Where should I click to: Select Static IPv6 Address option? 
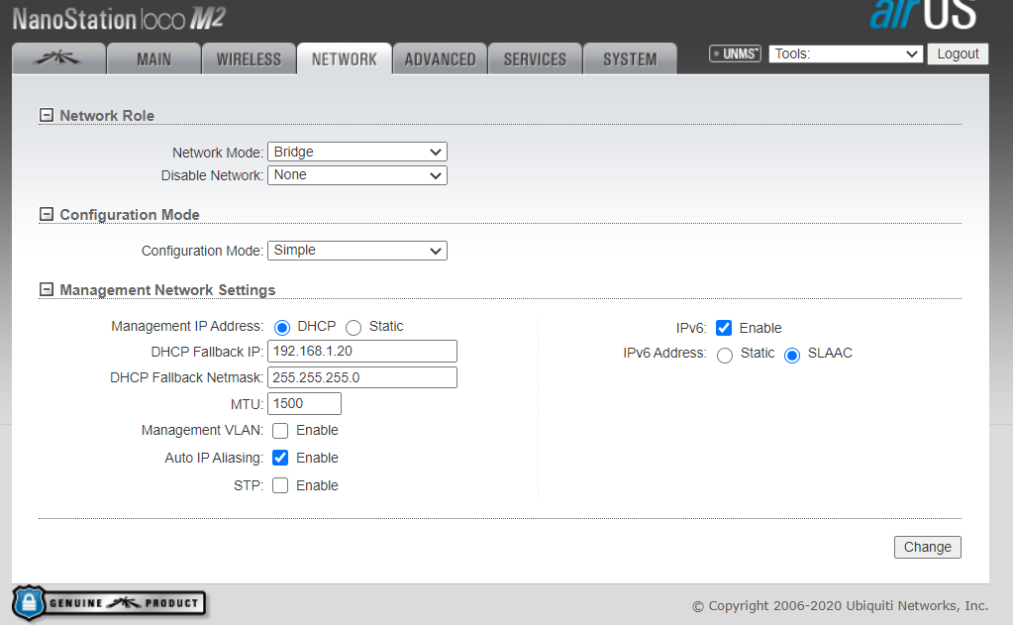point(725,356)
